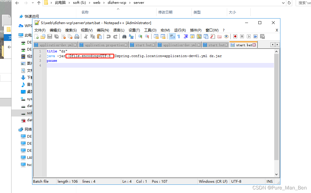
Task: Open the 编码(N) menu
Action: coord(103,30)
